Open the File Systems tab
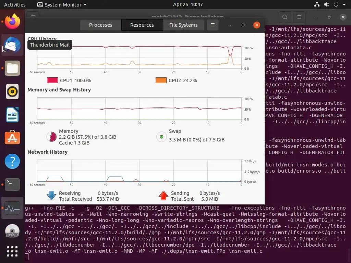 click(183, 25)
